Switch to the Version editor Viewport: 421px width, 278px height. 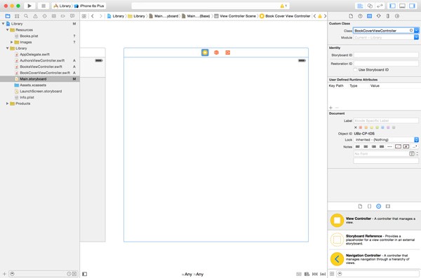(380, 6)
